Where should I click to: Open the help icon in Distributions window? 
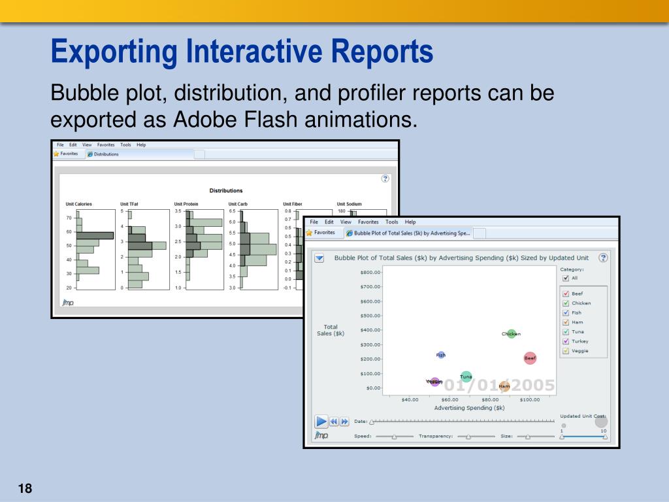pos(385,178)
